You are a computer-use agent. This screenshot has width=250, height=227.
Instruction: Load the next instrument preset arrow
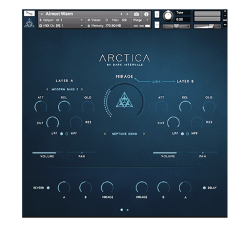tap(127, 14)
